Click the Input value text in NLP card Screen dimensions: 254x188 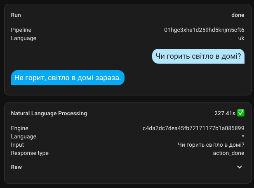point(211,145)
